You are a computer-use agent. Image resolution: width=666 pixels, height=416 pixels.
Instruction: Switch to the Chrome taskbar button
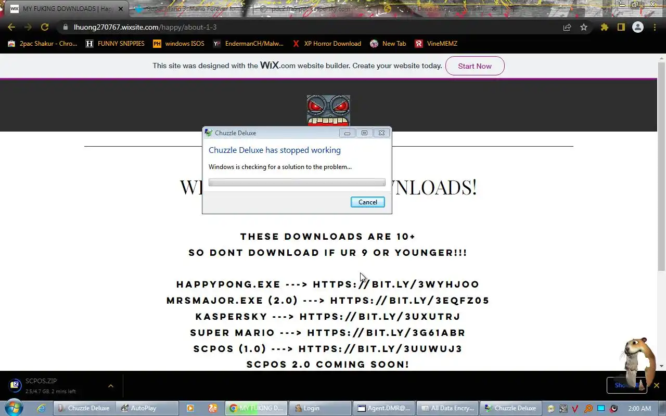(x=256, y=408)
